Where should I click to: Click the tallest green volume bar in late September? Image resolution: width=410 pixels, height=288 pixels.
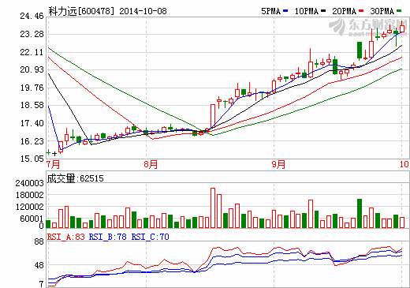[360, 213]
